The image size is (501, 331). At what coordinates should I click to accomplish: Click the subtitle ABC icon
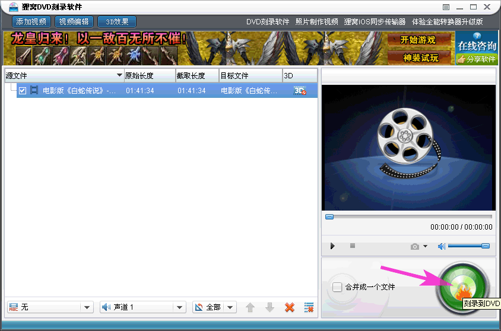pos(14,307)
